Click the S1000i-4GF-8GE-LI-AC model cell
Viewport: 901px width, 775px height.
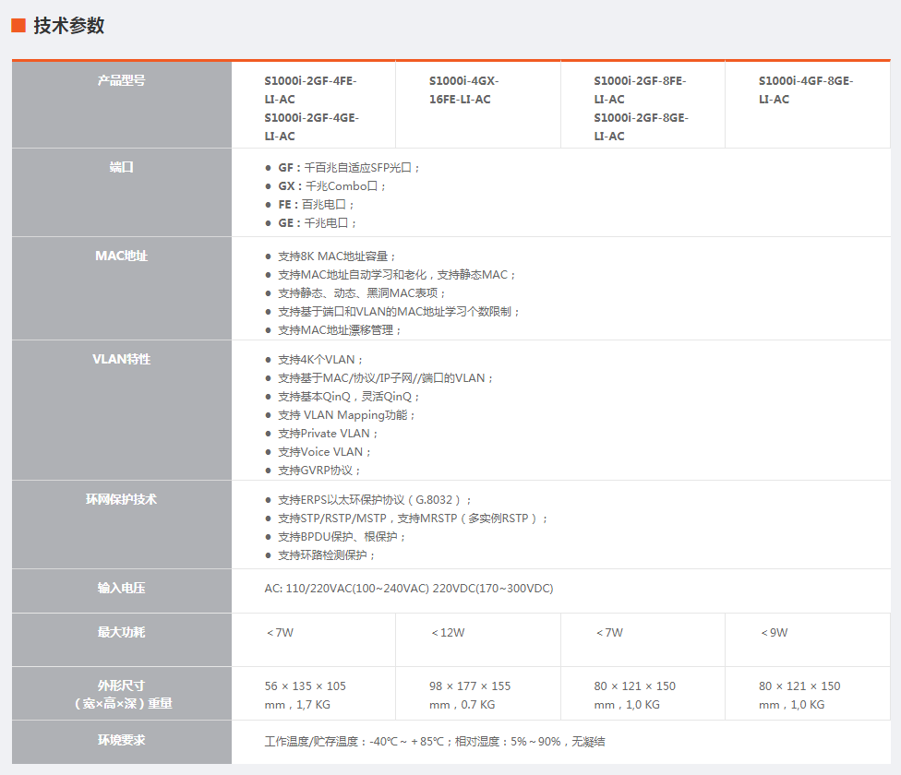[x=805, y=89]
